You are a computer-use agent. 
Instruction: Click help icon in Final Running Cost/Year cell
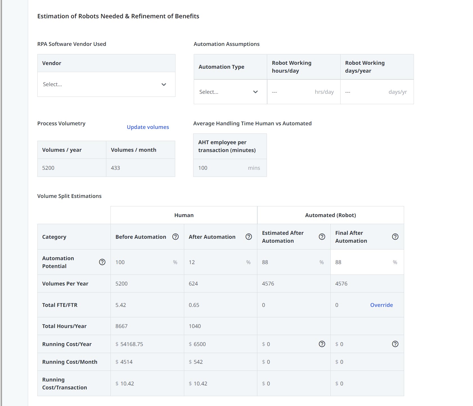(x=395, y=344)
